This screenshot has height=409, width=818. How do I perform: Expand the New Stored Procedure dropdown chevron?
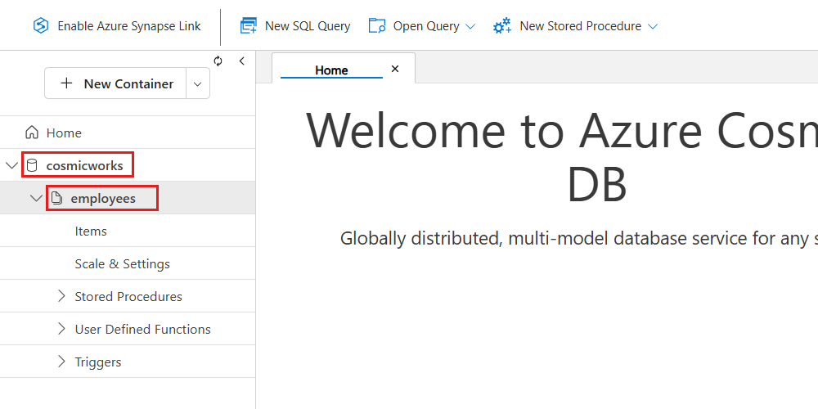(653, 26)
